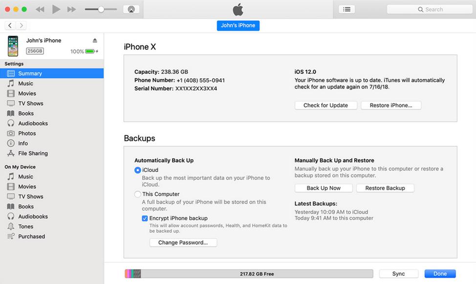Click the Photos camera icon
Screen dimensions: 476x284
[x=11, y=133]
